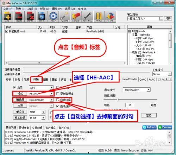Toggle the 复制音频流 checkbox
Viewport: 176px width, 155px height.
coord(57,94)
